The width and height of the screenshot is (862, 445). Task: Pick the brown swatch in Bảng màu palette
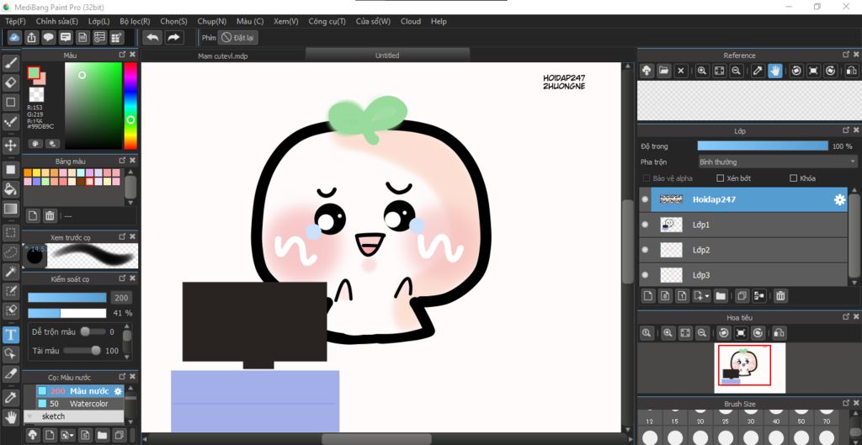pyautogui.click(x=81, y=182)
